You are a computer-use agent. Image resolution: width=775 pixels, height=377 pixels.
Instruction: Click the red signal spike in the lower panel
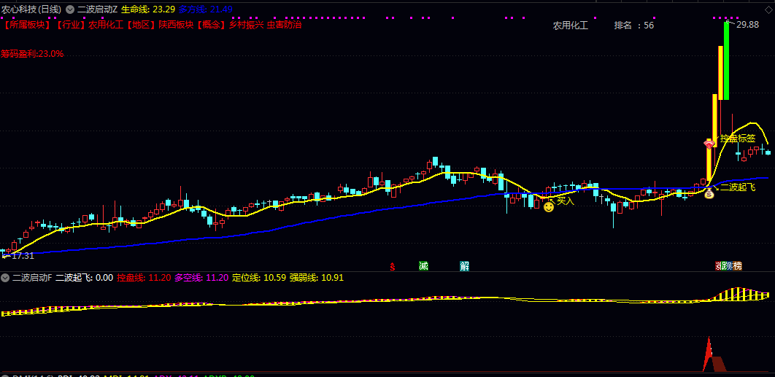709,354
